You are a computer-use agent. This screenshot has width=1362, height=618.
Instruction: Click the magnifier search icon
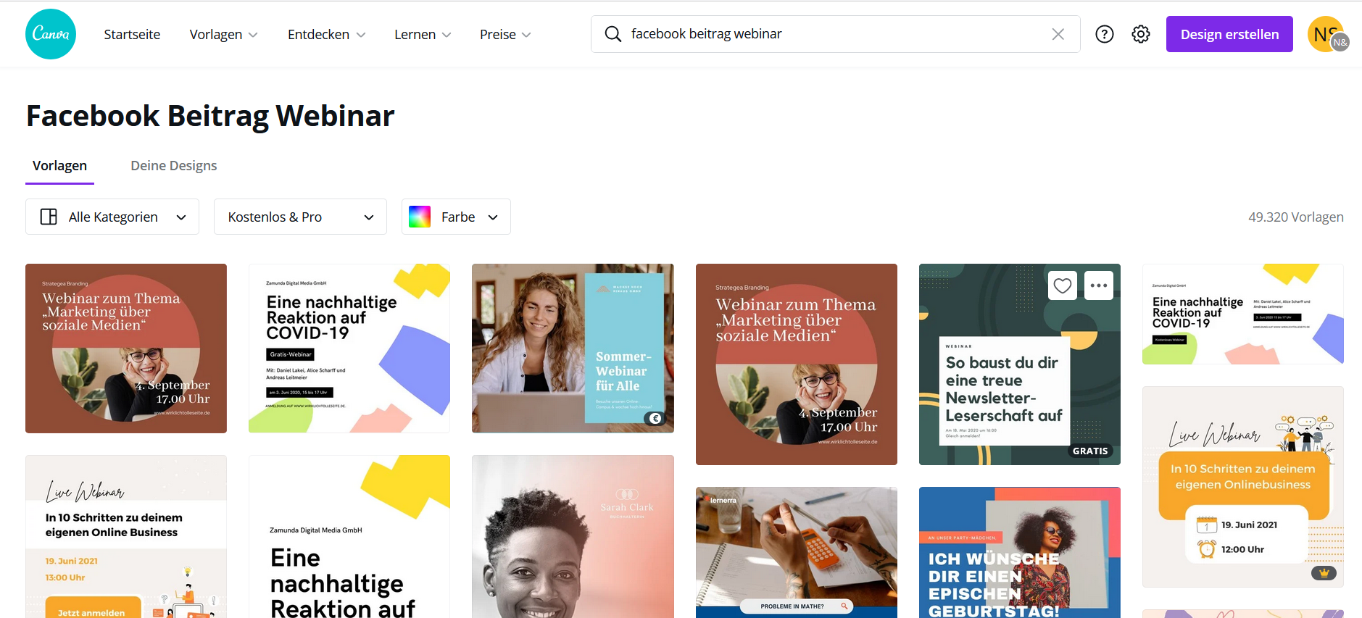click(613, 34)
